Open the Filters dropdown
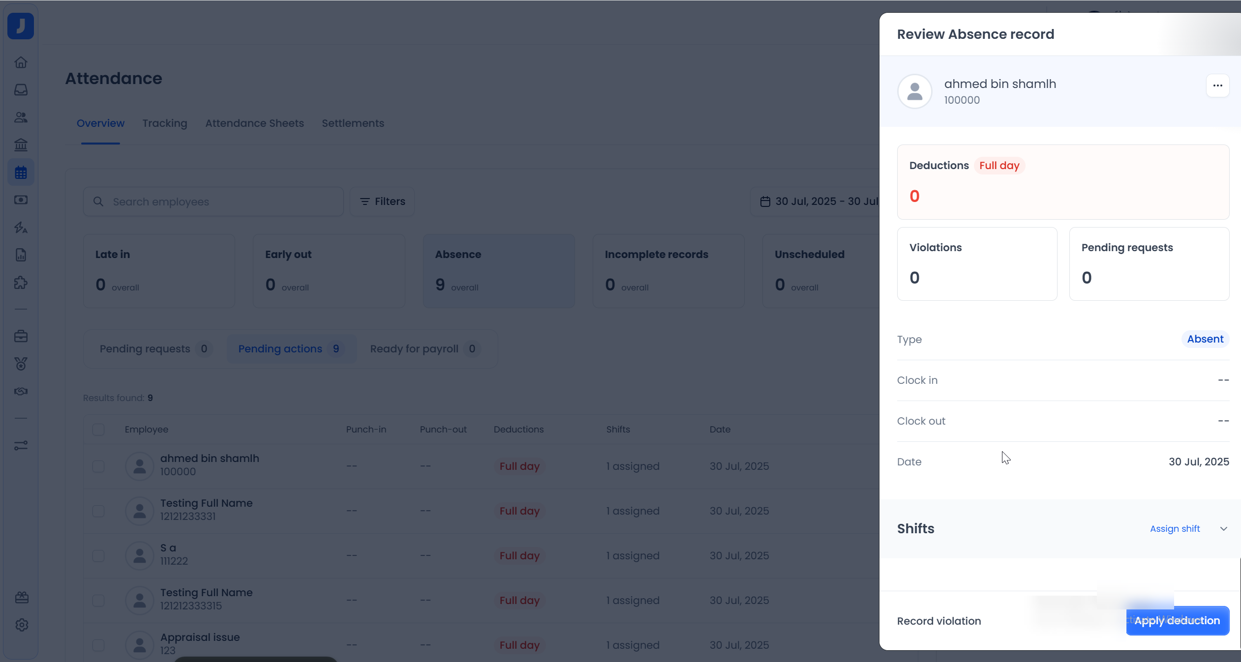Viewport: 1241px width, 662px height. [x=382, y=201]
